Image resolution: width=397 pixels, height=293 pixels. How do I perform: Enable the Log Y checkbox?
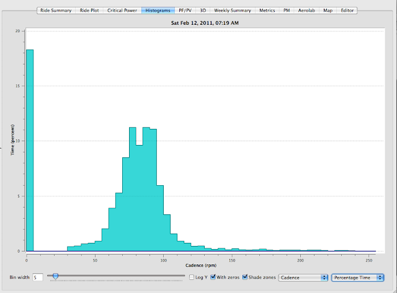(x=192, y=278)
